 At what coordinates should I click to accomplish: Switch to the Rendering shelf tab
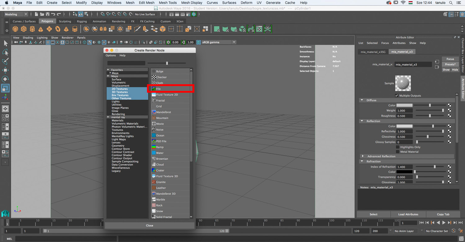pos(118,21)
